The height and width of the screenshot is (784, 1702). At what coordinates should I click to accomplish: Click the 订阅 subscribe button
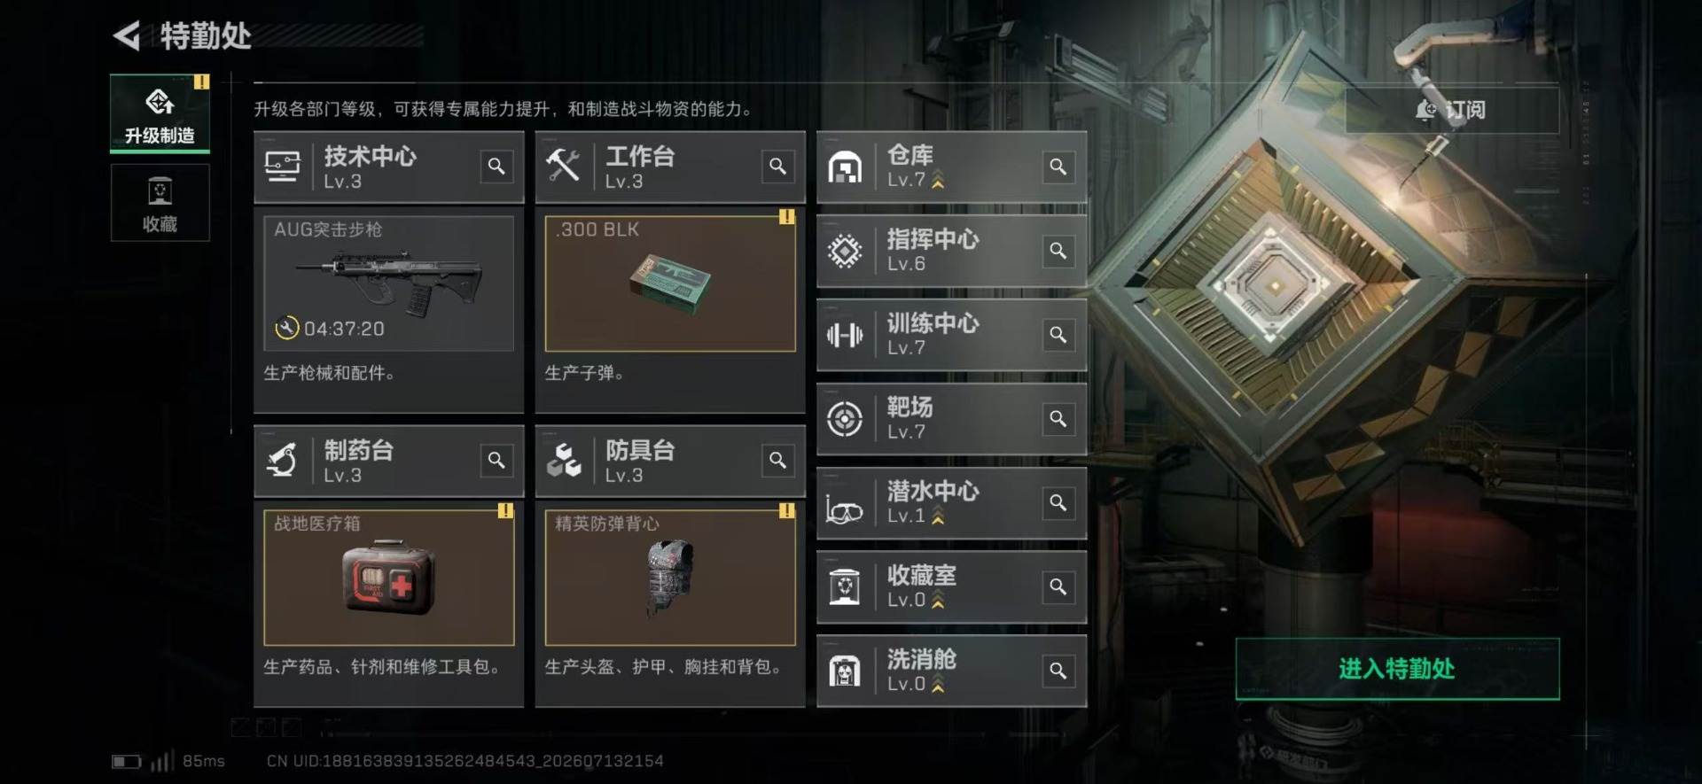click(1451, 110)
